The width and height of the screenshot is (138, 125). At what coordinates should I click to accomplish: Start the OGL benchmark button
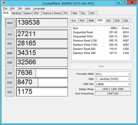tap(10, 92)
